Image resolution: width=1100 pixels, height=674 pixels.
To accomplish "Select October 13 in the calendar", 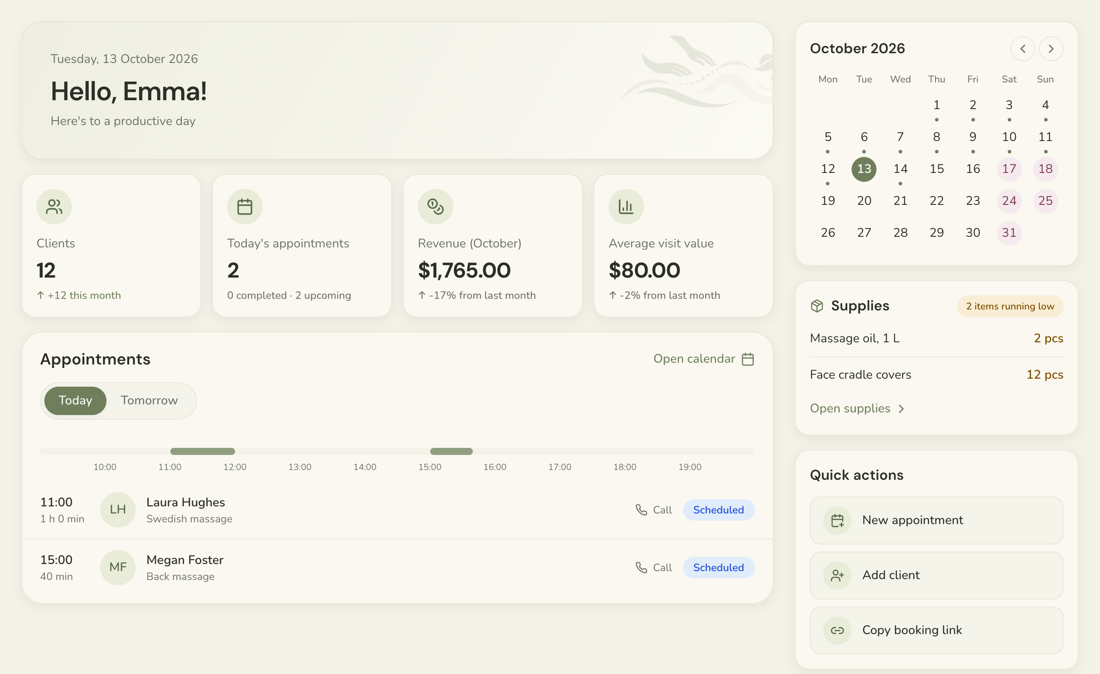I will (x=864, y=169).
